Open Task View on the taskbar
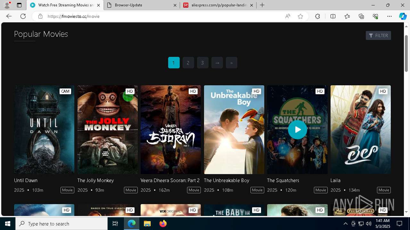The image size is (410, 230). [115, 224]
